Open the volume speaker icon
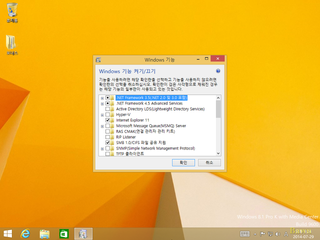The width and height of the screenshot is (320, 240). [278, 234]
